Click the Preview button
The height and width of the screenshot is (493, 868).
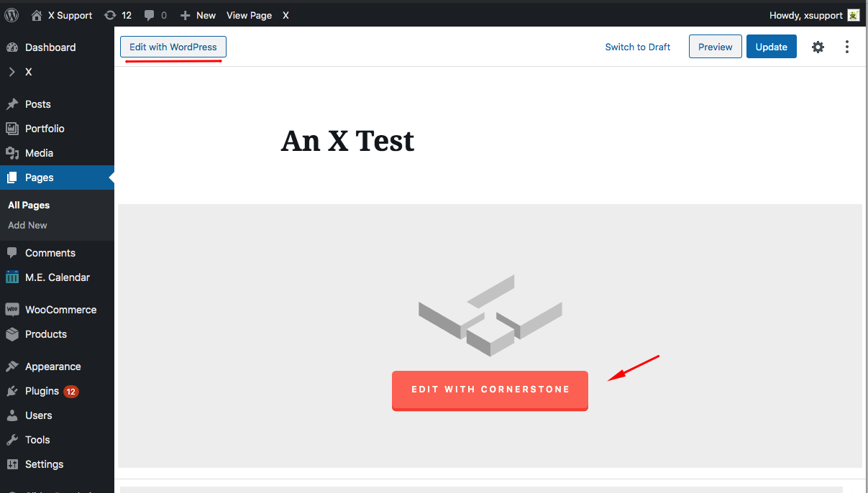(x=716, y=47)
